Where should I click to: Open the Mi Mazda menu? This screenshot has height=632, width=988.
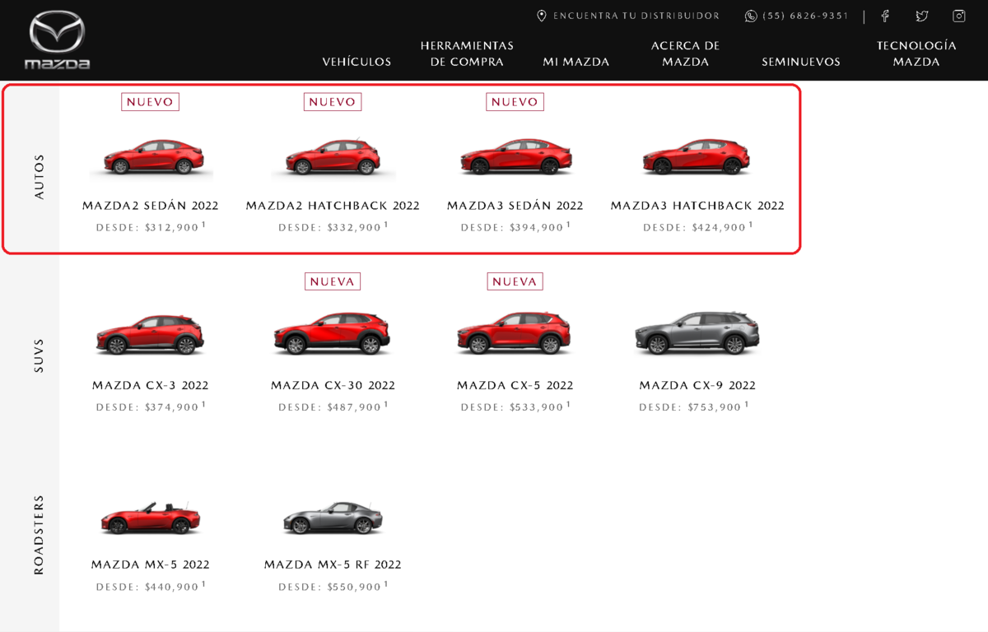click(576, 62)
